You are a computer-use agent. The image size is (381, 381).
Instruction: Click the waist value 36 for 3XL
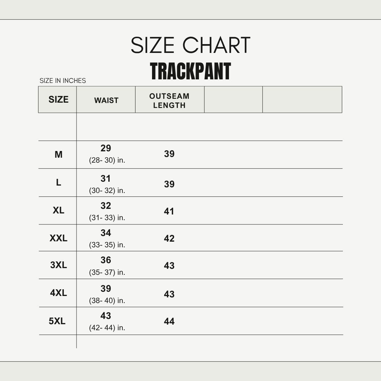[106, 260]
